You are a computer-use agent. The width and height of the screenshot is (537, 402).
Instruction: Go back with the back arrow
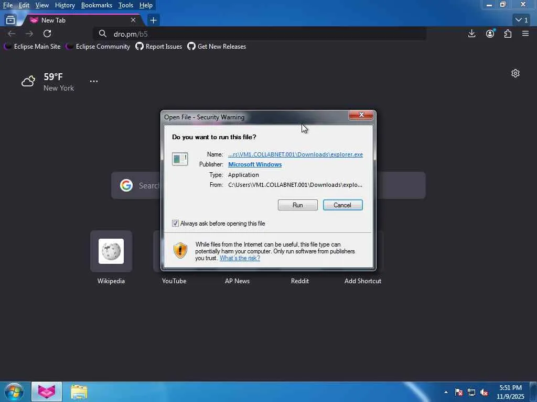pyautogui.click(x=12, y=33)
